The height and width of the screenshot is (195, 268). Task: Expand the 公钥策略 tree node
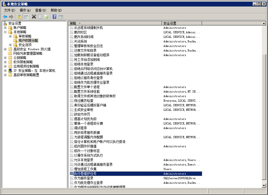(5, 58)
